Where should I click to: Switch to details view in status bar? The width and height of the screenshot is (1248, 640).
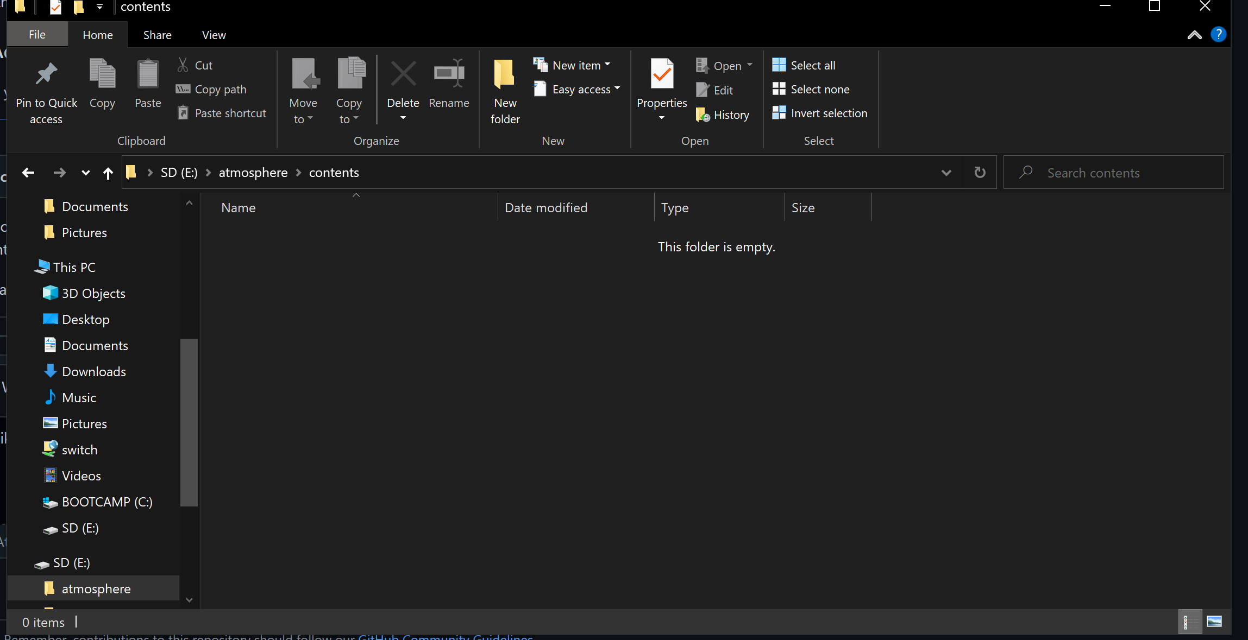pos(1189,622)
